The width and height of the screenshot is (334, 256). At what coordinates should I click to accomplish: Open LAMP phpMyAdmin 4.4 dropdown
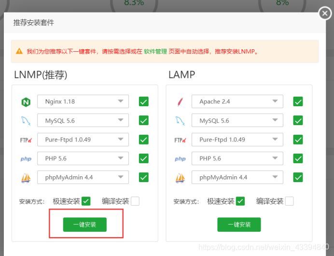237,177
